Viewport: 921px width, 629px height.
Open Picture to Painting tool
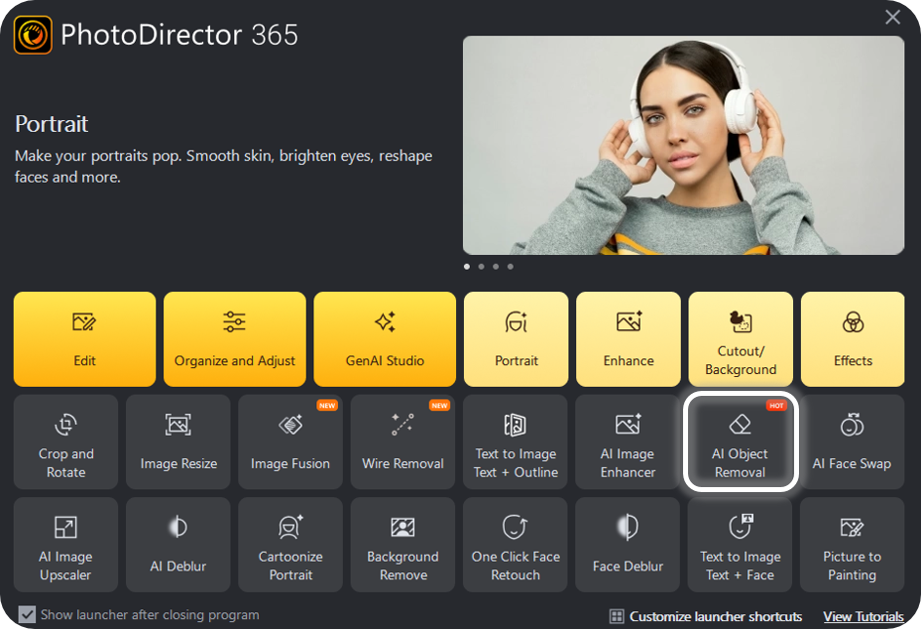click(852, 545)
